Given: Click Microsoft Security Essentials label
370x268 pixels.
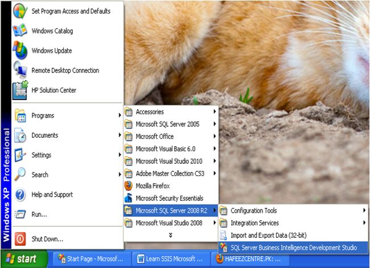Looking at the screenshot, I should [170, 198].
